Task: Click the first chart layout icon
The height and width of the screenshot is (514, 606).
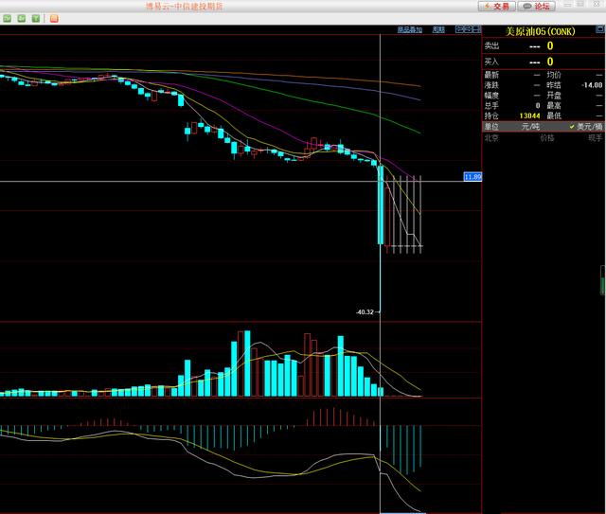Action: [459, 29]
